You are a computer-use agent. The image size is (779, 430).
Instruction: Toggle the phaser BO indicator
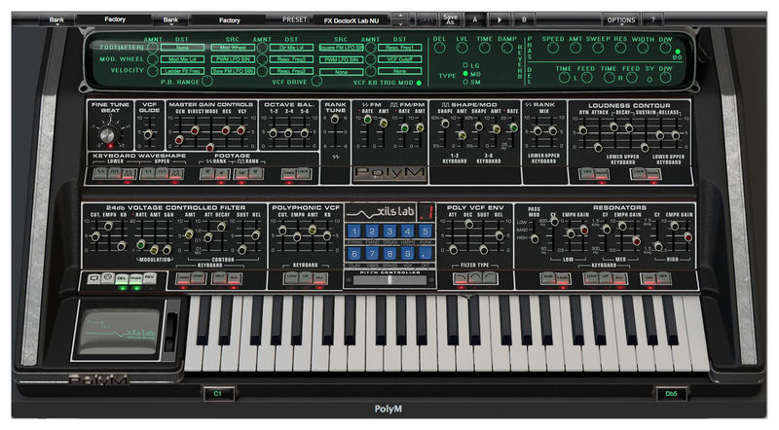[678, 52]
